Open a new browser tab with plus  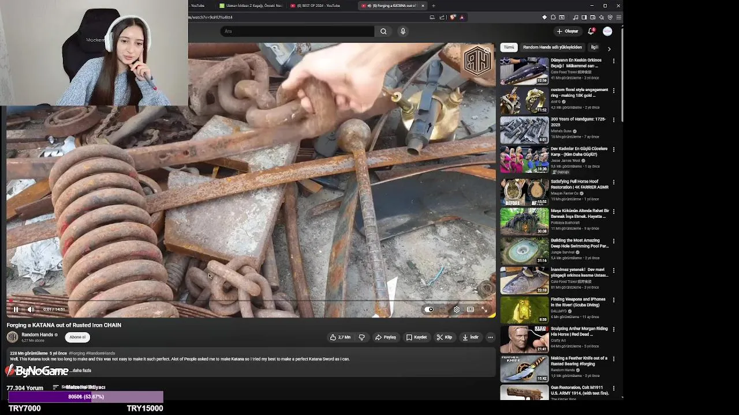coord(434,6)
